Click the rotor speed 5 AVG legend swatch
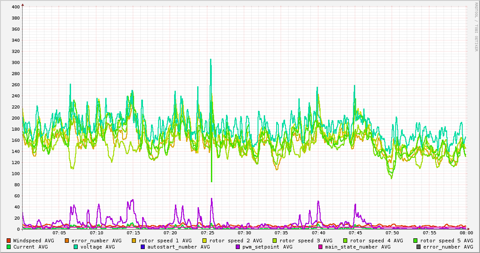 [x=416, y=241]
